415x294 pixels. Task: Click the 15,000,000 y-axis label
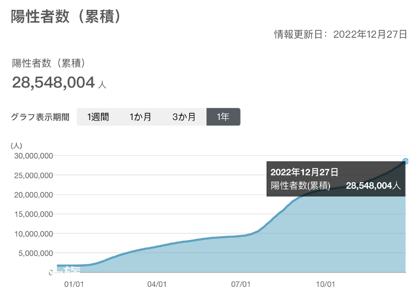[x=34, y=214]
